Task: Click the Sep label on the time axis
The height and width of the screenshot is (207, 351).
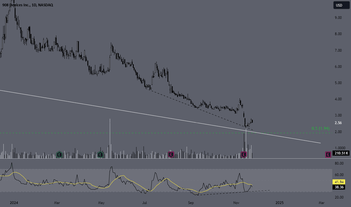Action: click(191, 203)
